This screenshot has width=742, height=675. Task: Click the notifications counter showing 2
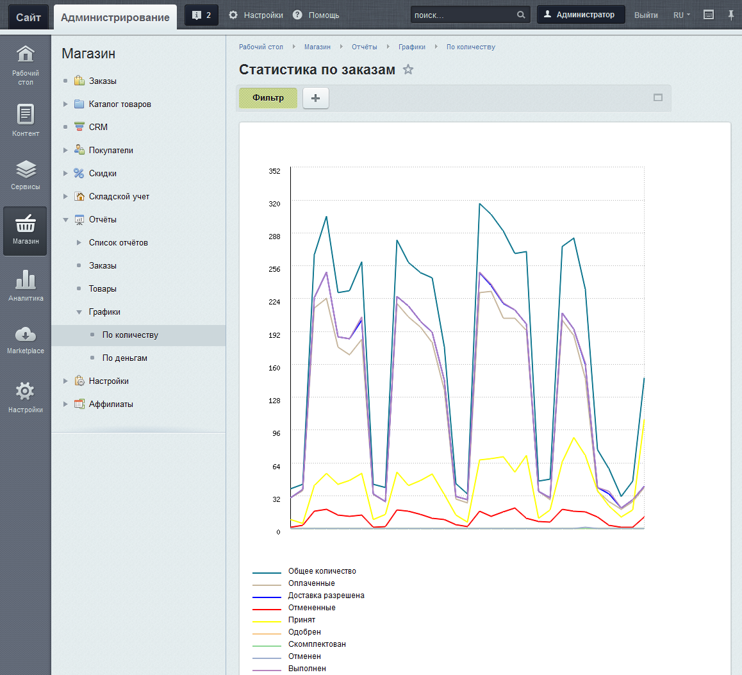pyautogui.click(x=202, y=15)
